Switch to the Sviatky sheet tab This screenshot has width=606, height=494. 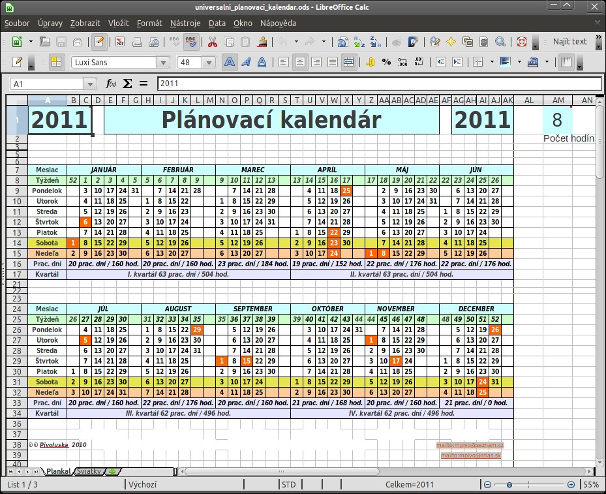pyautogui.click(x=89, y=471)
